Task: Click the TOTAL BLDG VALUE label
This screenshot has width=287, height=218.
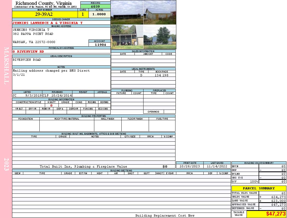Action: click(x=245, y=193)
